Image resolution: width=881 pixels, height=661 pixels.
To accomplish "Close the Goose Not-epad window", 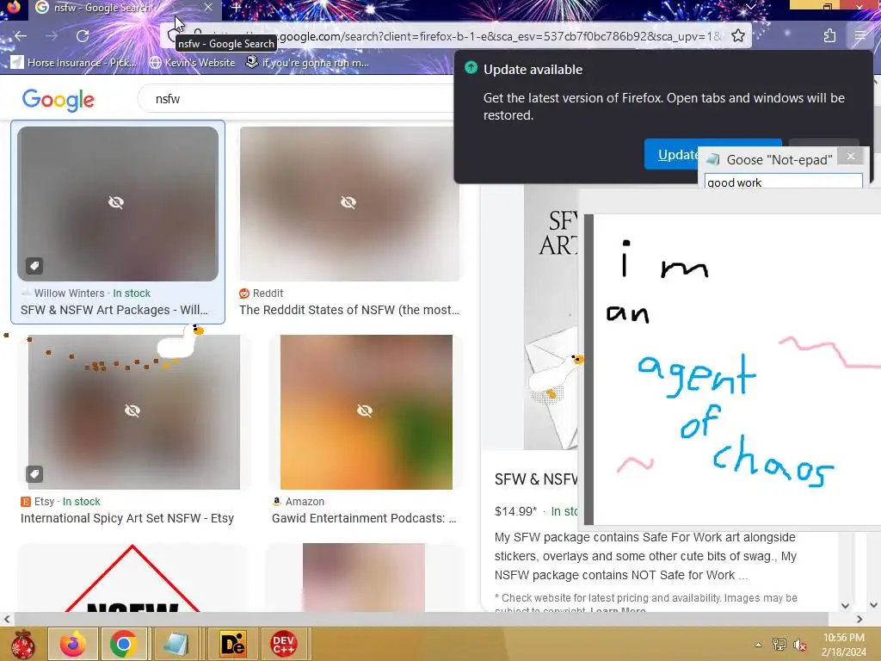I will [x=851, y=157].
